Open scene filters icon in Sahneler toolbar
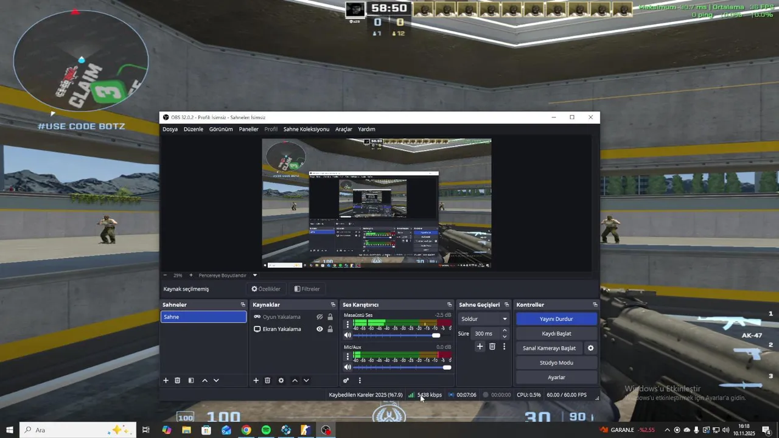Screen dimensions: 779x438 coord(191,380)
